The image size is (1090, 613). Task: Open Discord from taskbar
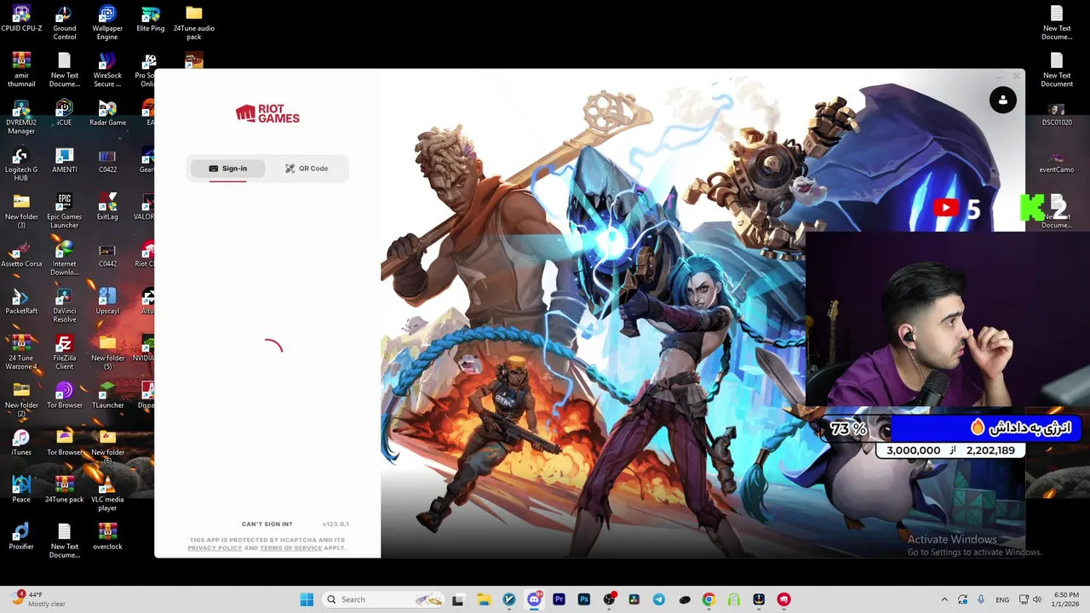534,599
